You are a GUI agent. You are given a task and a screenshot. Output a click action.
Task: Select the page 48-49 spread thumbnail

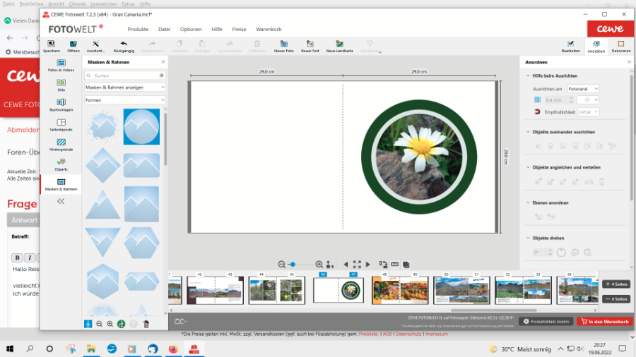click(399, 290)
